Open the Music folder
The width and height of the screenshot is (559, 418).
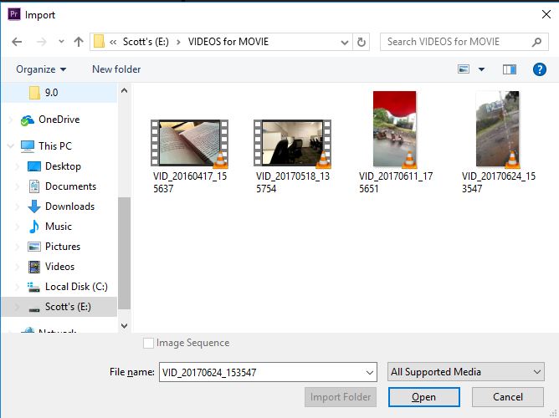point(58,227)
